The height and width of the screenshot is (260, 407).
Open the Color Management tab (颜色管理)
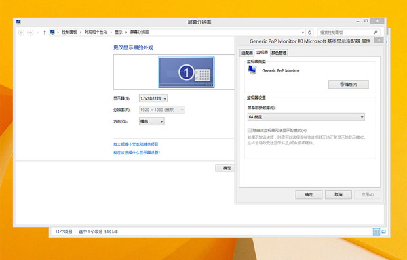pos(279,53)
